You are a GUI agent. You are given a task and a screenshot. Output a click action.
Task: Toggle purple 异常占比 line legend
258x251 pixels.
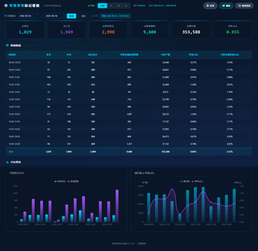click(197, 181)
